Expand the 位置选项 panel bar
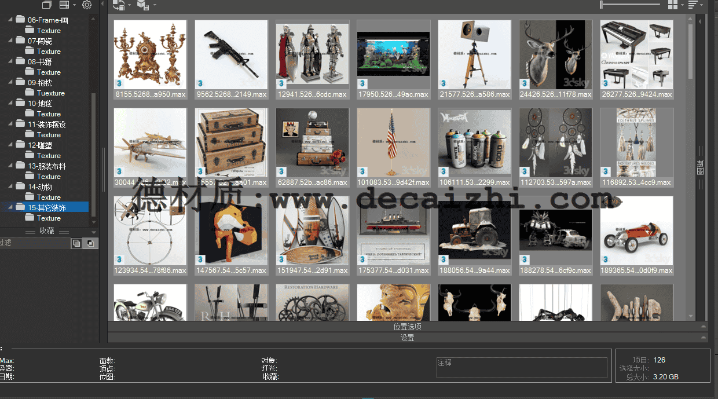718x399 pixels. click(x=408, y=326)
